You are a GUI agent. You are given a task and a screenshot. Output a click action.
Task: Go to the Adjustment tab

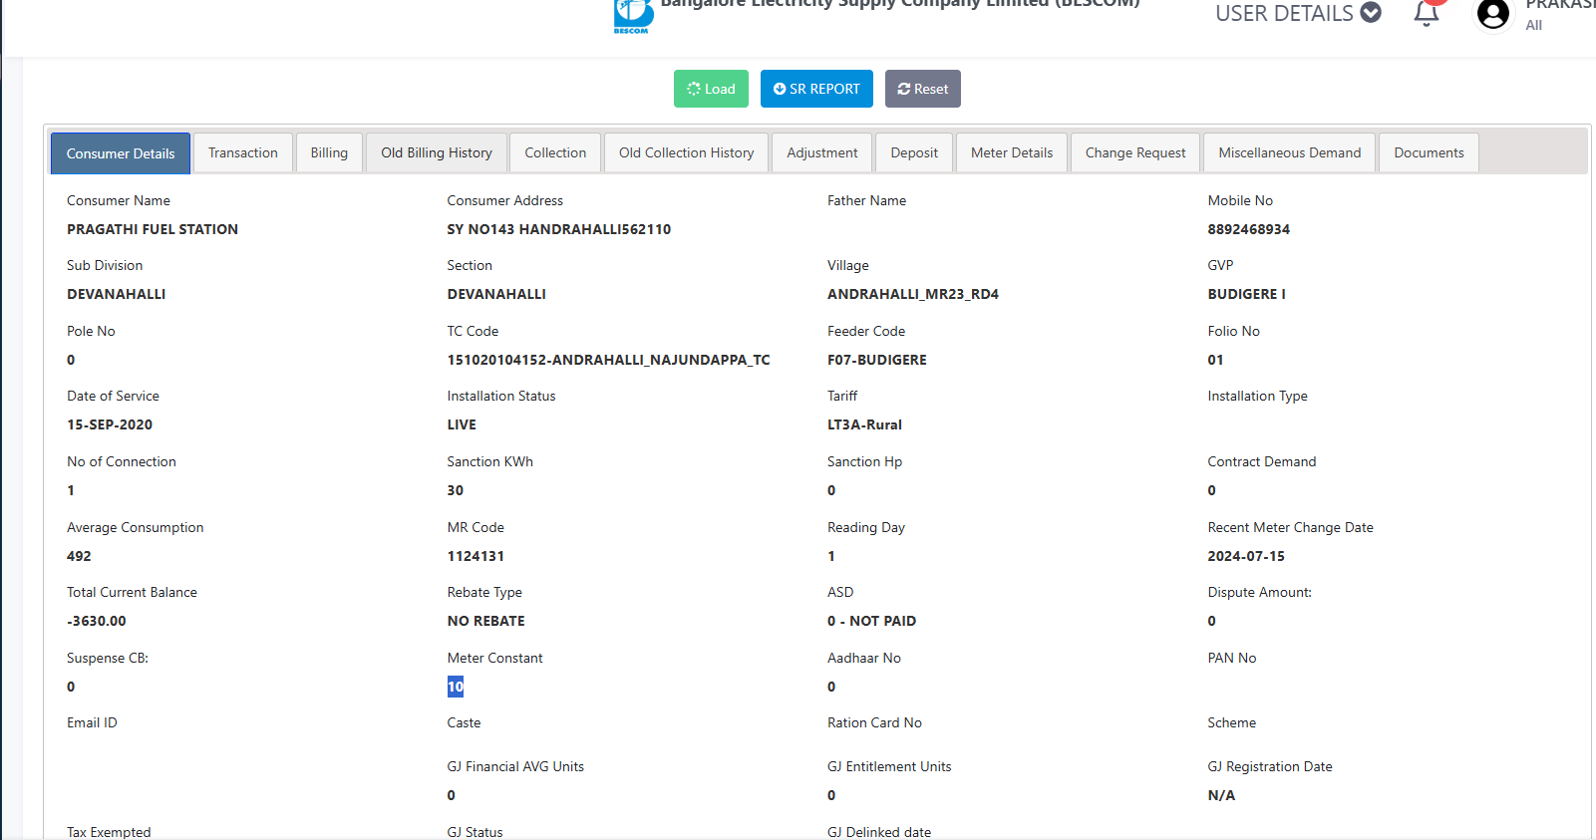tap(822, 152)
